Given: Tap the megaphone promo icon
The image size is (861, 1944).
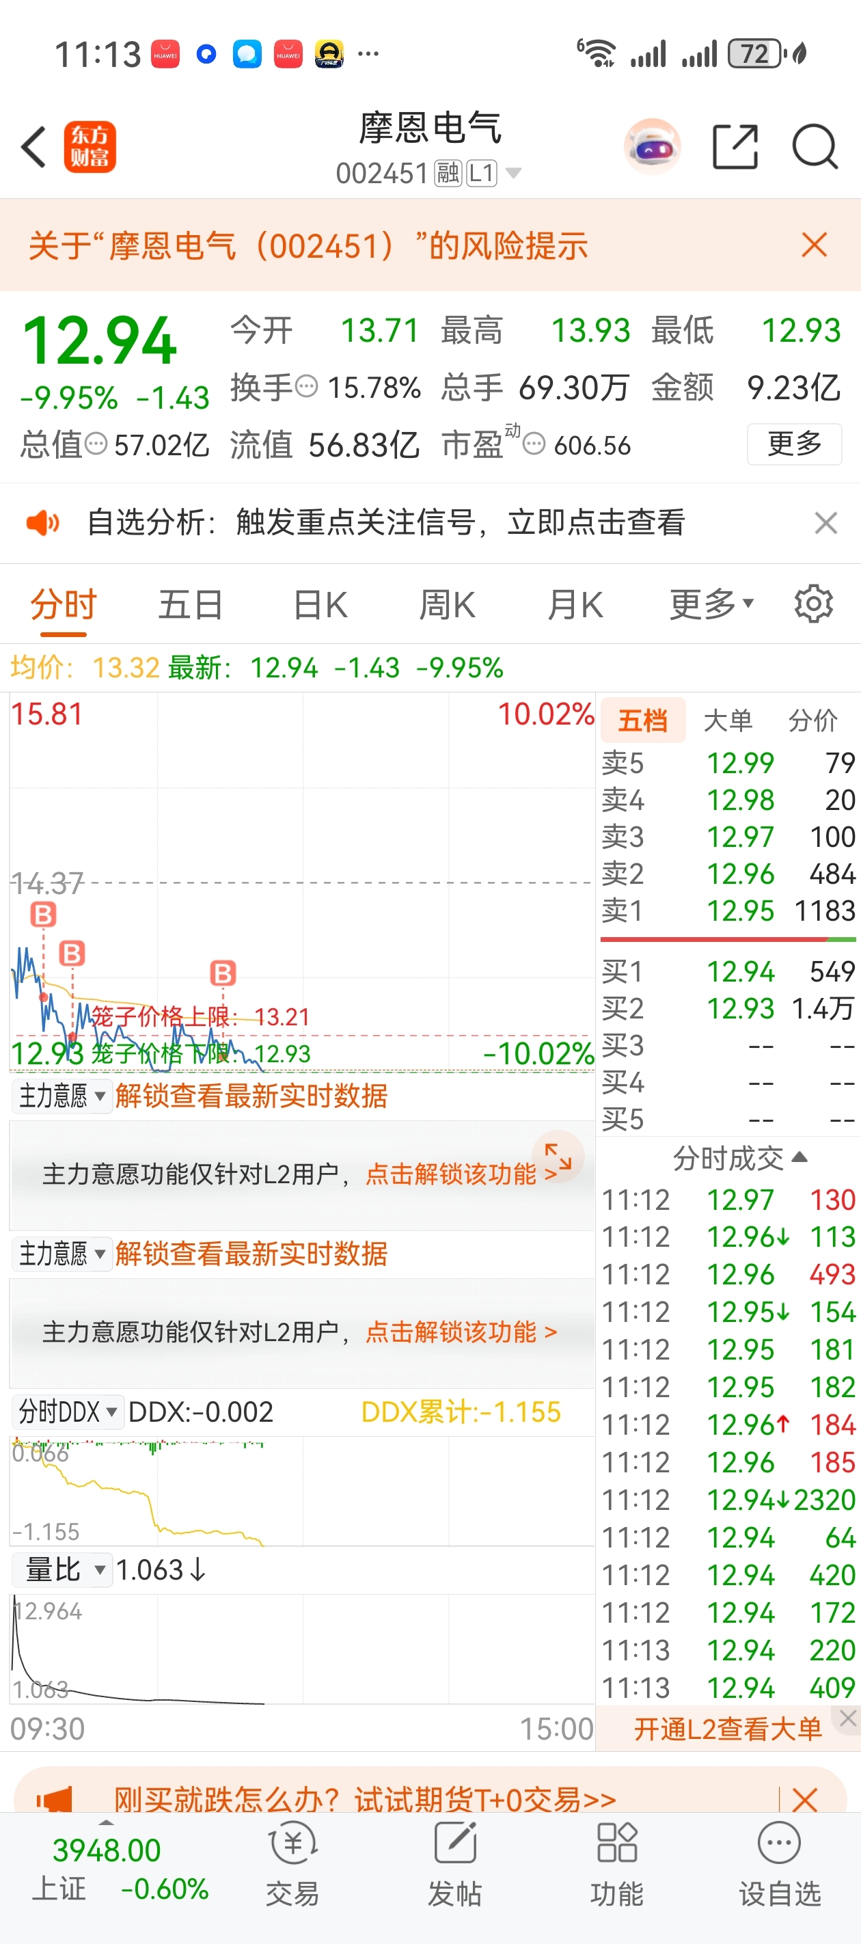Looking at the screenshot, I should pyautogui.click(x=55, y=1799).
